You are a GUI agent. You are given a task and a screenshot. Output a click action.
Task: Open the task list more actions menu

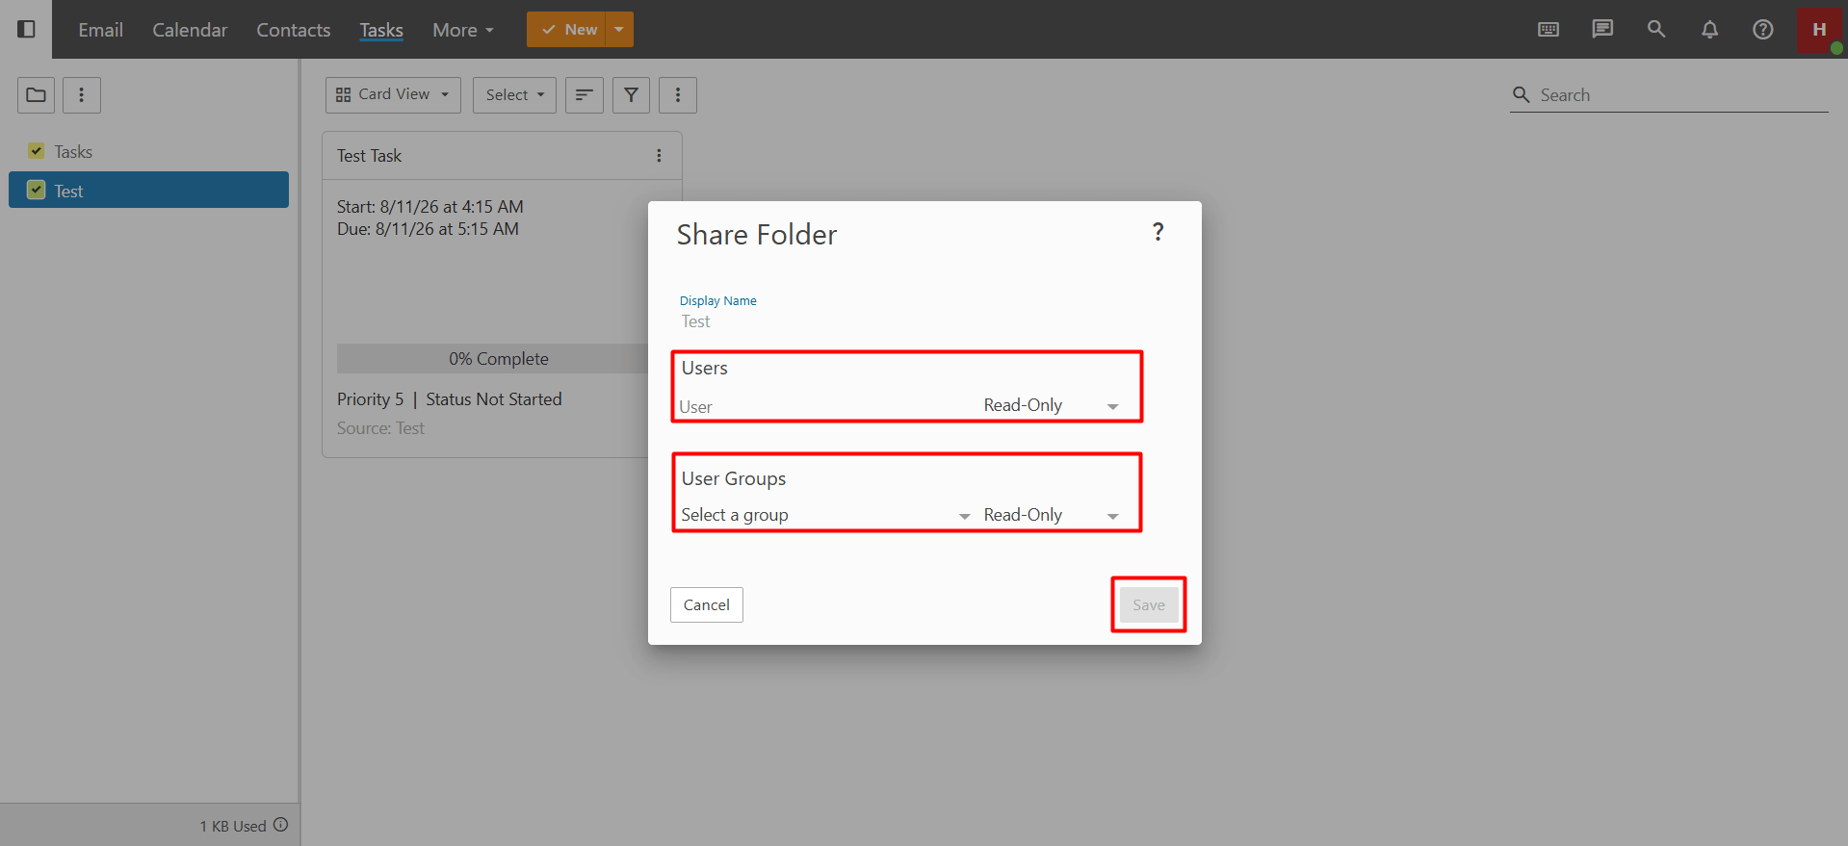(x=678, y=94)
